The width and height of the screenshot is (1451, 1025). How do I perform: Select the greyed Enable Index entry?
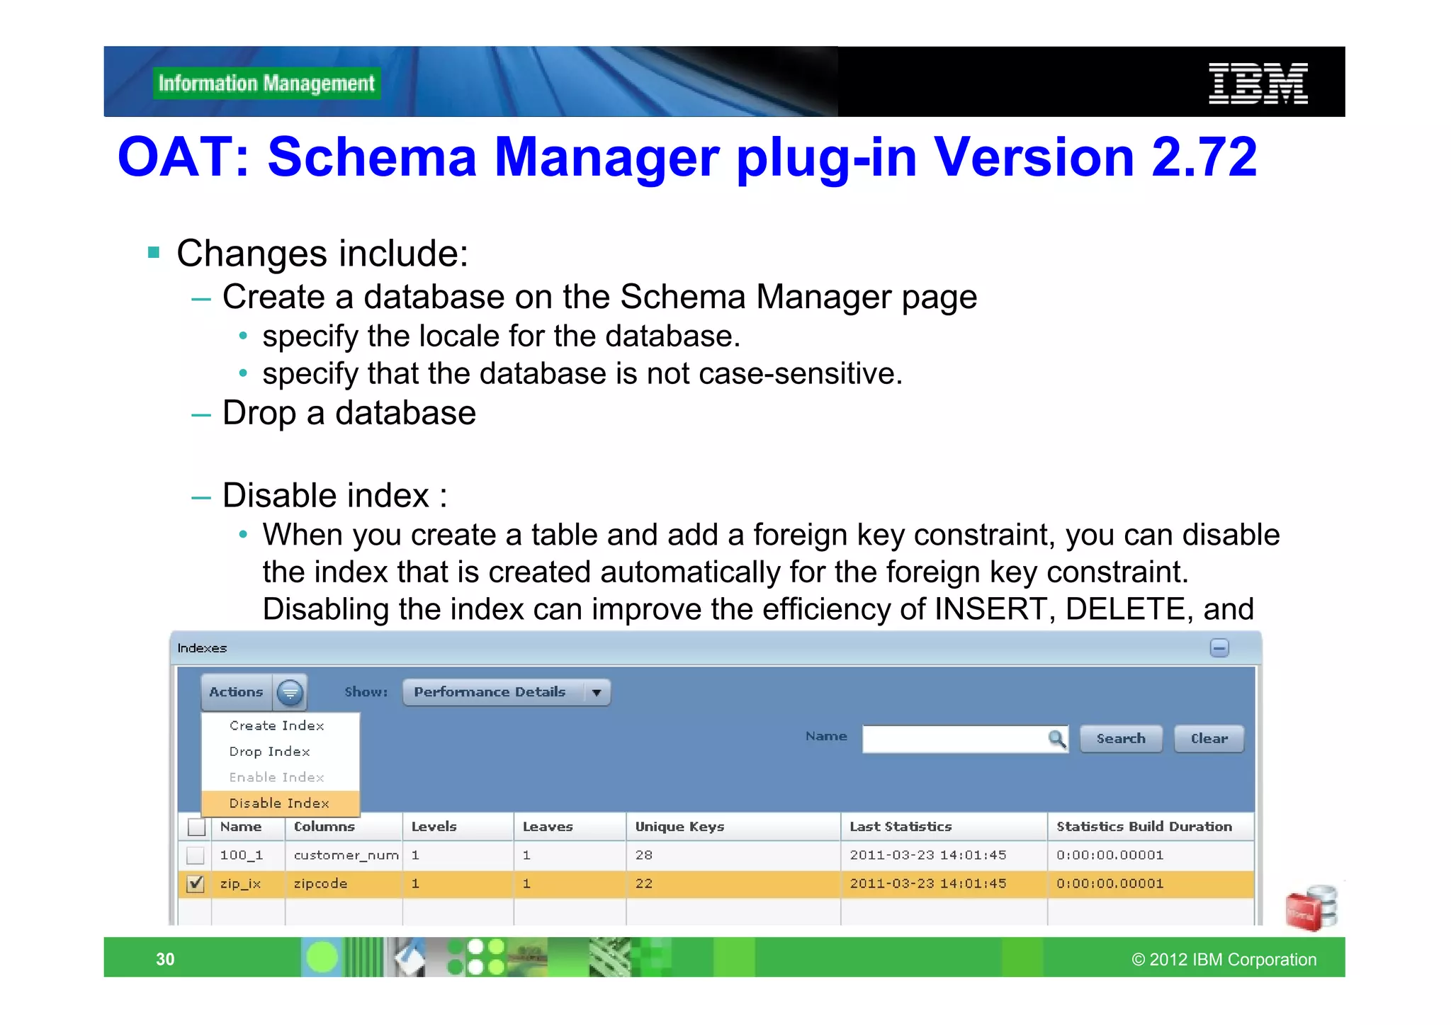click(277, 778)
